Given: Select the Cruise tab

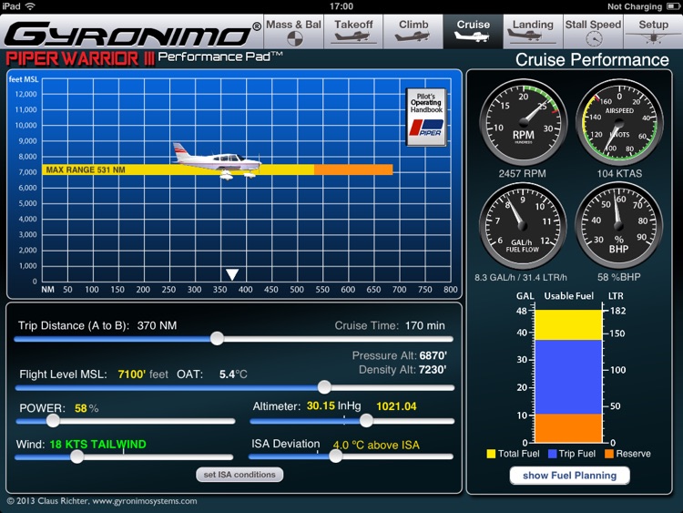Looking at the screenshot, I should [473, 31].
